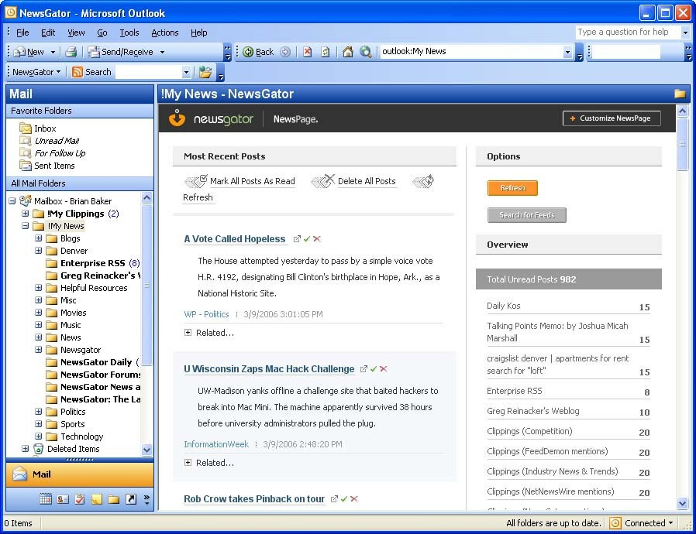Click the New mail message button

click(x=29, y=52)
